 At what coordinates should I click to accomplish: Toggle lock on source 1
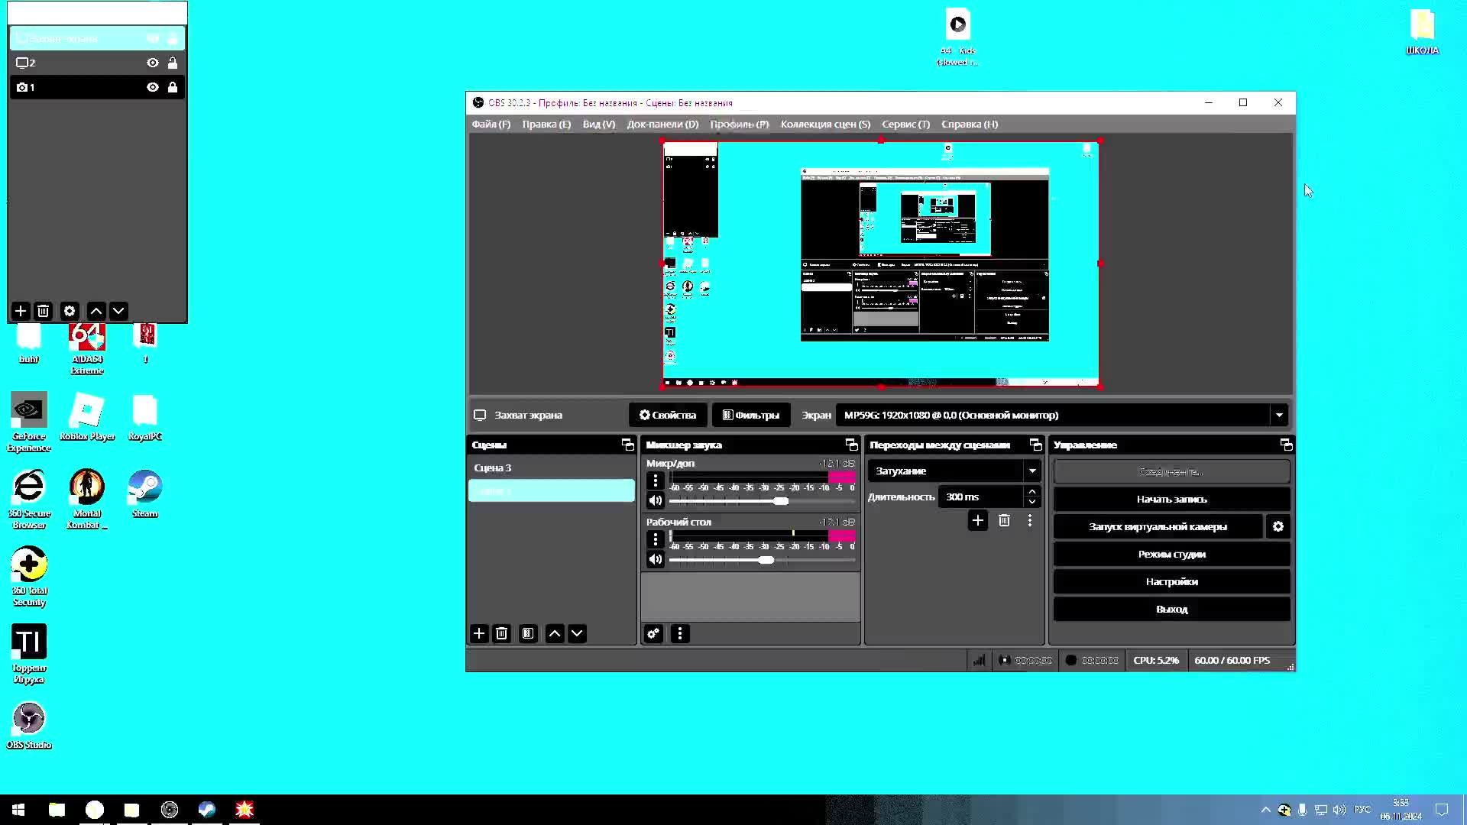173,87
